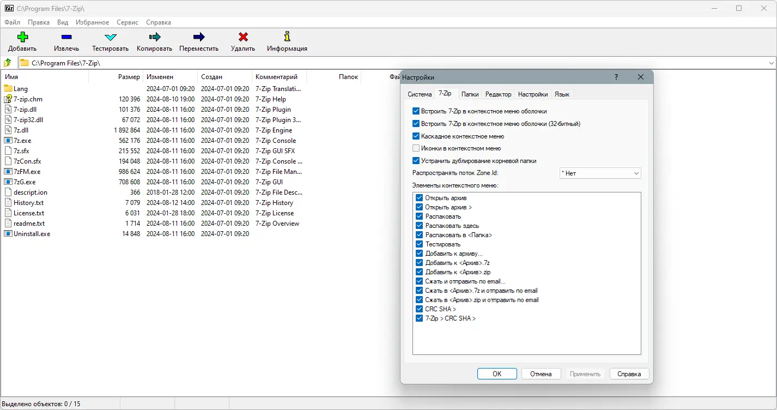Open the yellow Информация icon

pos(287,37)
